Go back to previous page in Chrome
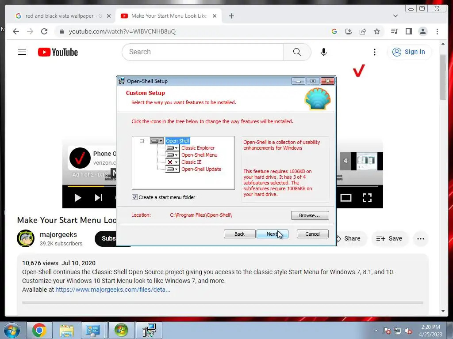Viewport: 453px width, 339px height. pyautogui.click(x=16, y=31)
